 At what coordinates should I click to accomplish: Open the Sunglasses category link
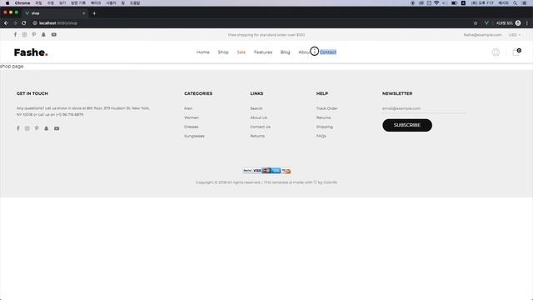pyautogui.click(x=194, y=136)
